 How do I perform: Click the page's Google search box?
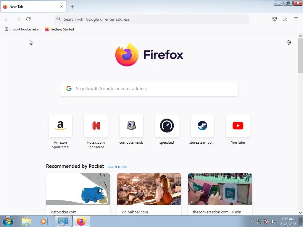coord(149,89)
